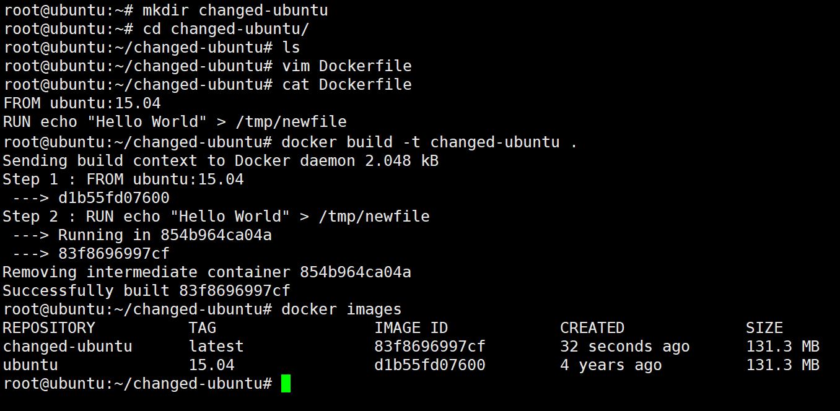
Task: Click the "mkdir changed-ubuntu" command text
Action: (235, 11)
